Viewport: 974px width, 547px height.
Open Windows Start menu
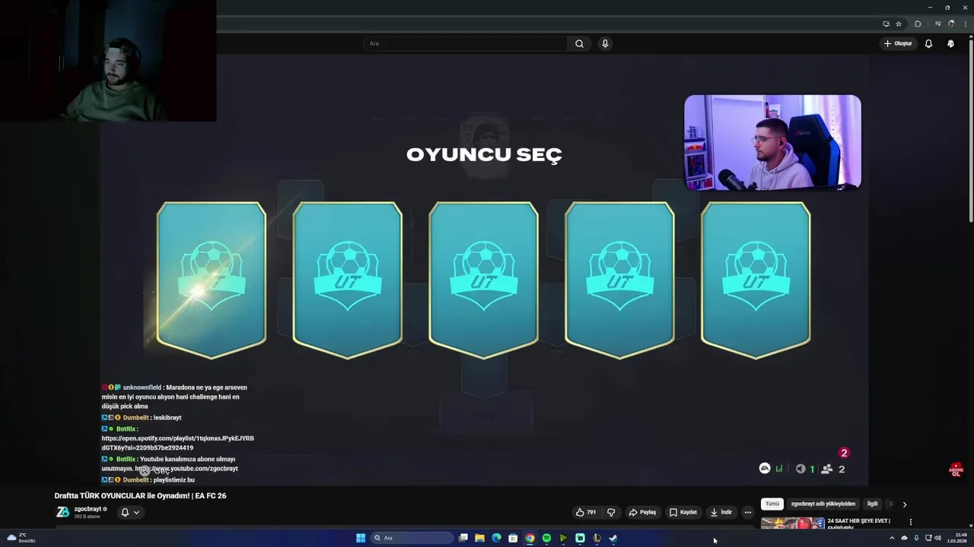click(x=361, y=538)
